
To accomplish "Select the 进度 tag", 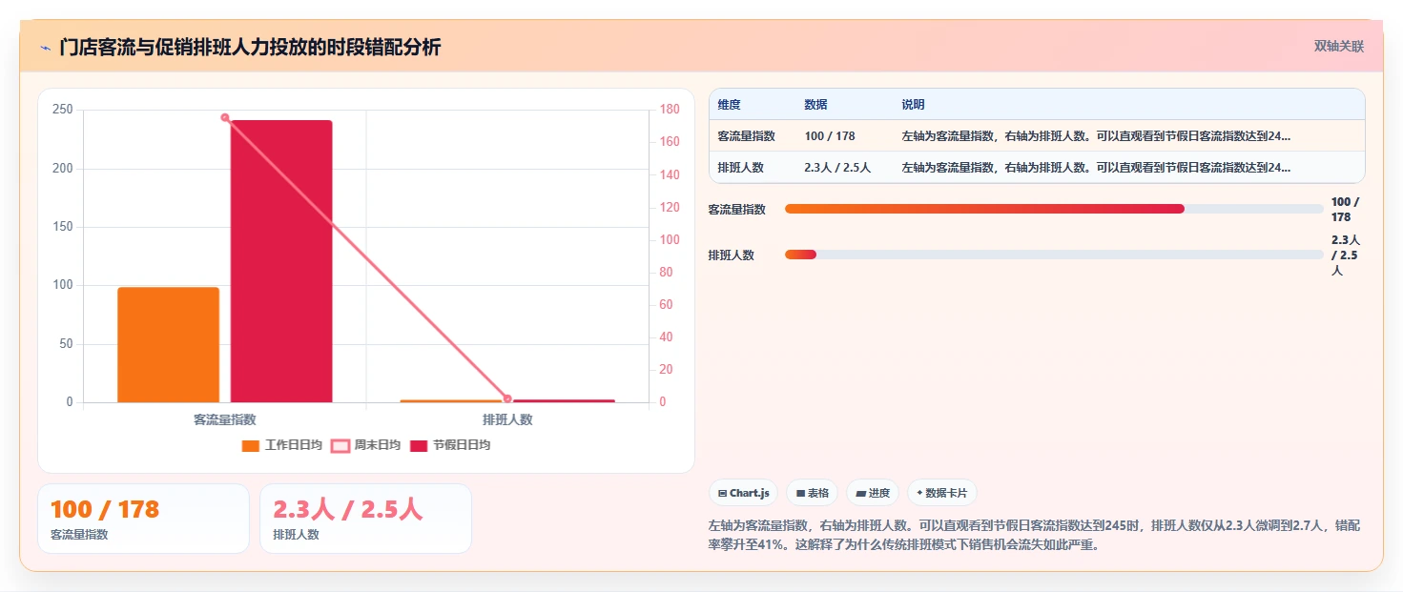I will 873,493.
